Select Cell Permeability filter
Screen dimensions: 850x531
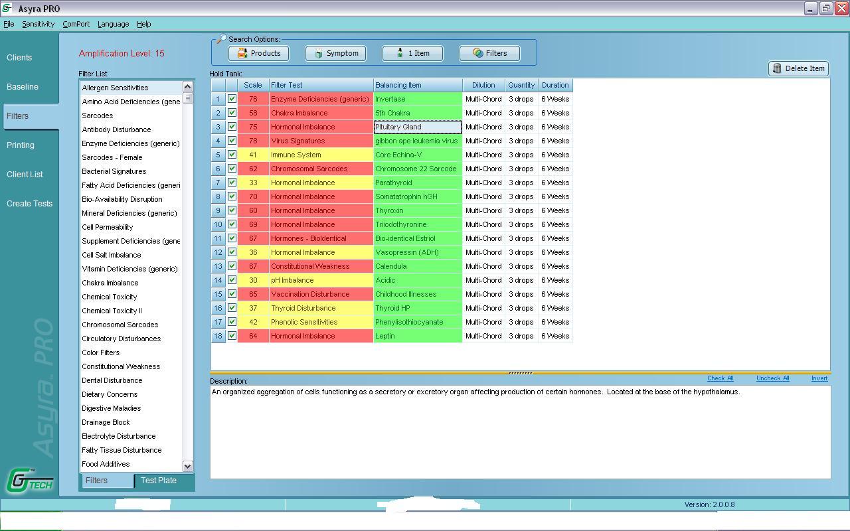pyautogui.click(x=131, y=227)
